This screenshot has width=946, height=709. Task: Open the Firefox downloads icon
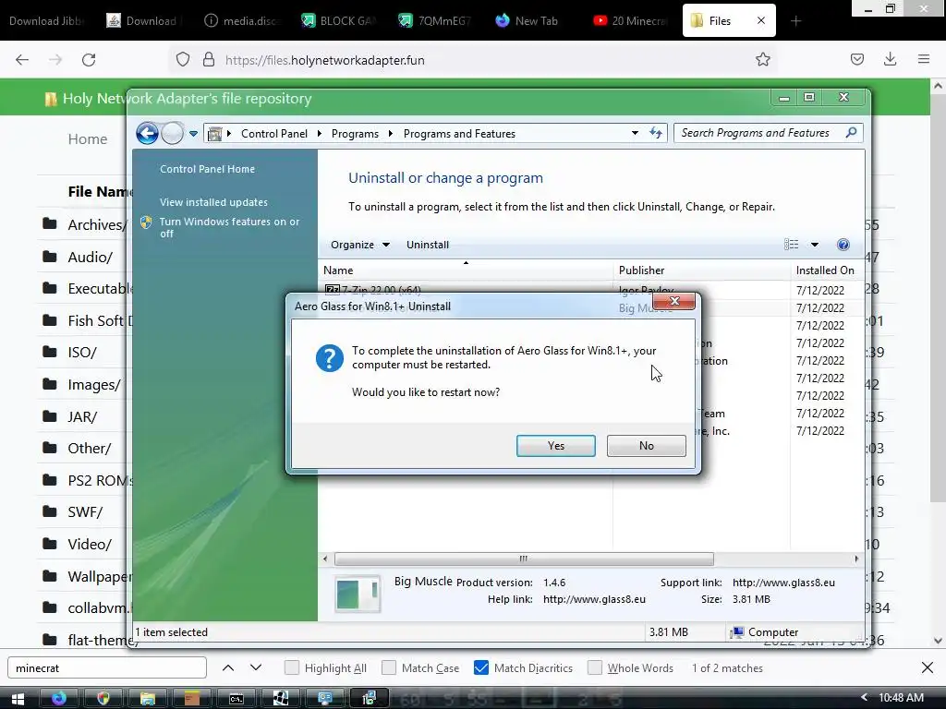click(890, 59)
